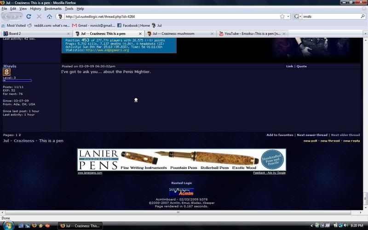Viewport: 368px width, 230px height.
Task: Open the View menu
Action: coord(23,9)
